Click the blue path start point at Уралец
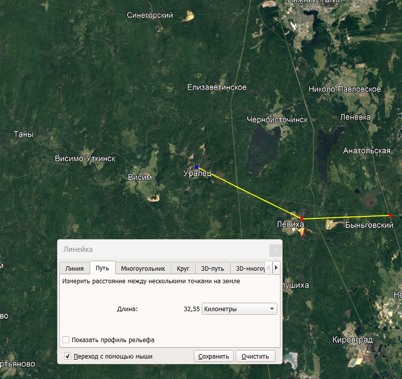 197,167
